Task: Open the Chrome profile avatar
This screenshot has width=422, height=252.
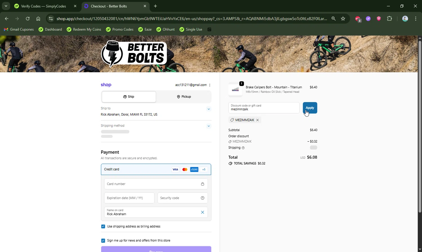Action: [405, 19]
